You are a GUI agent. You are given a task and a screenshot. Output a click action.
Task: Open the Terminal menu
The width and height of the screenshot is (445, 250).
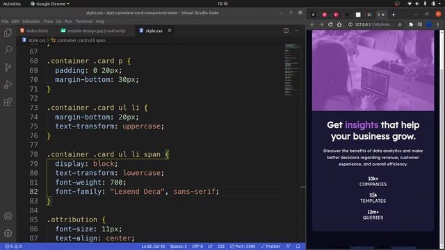coord(84,22)
